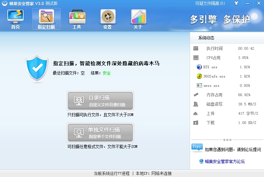Click the 多引擎 多保护 slogan text
Image resolution: width=264 pixels, height=177 pixels.
[220, 19]
